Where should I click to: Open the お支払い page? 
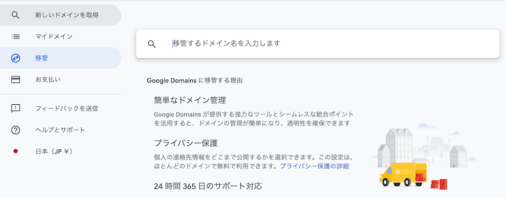tap(60, 80)
